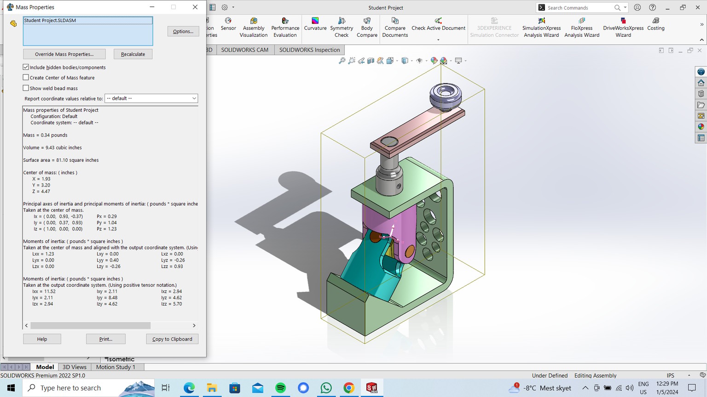Switch to SOLIDWORKS Inspection tab
The height and width of the screenshot is (397, 707).
pos(309,50)
